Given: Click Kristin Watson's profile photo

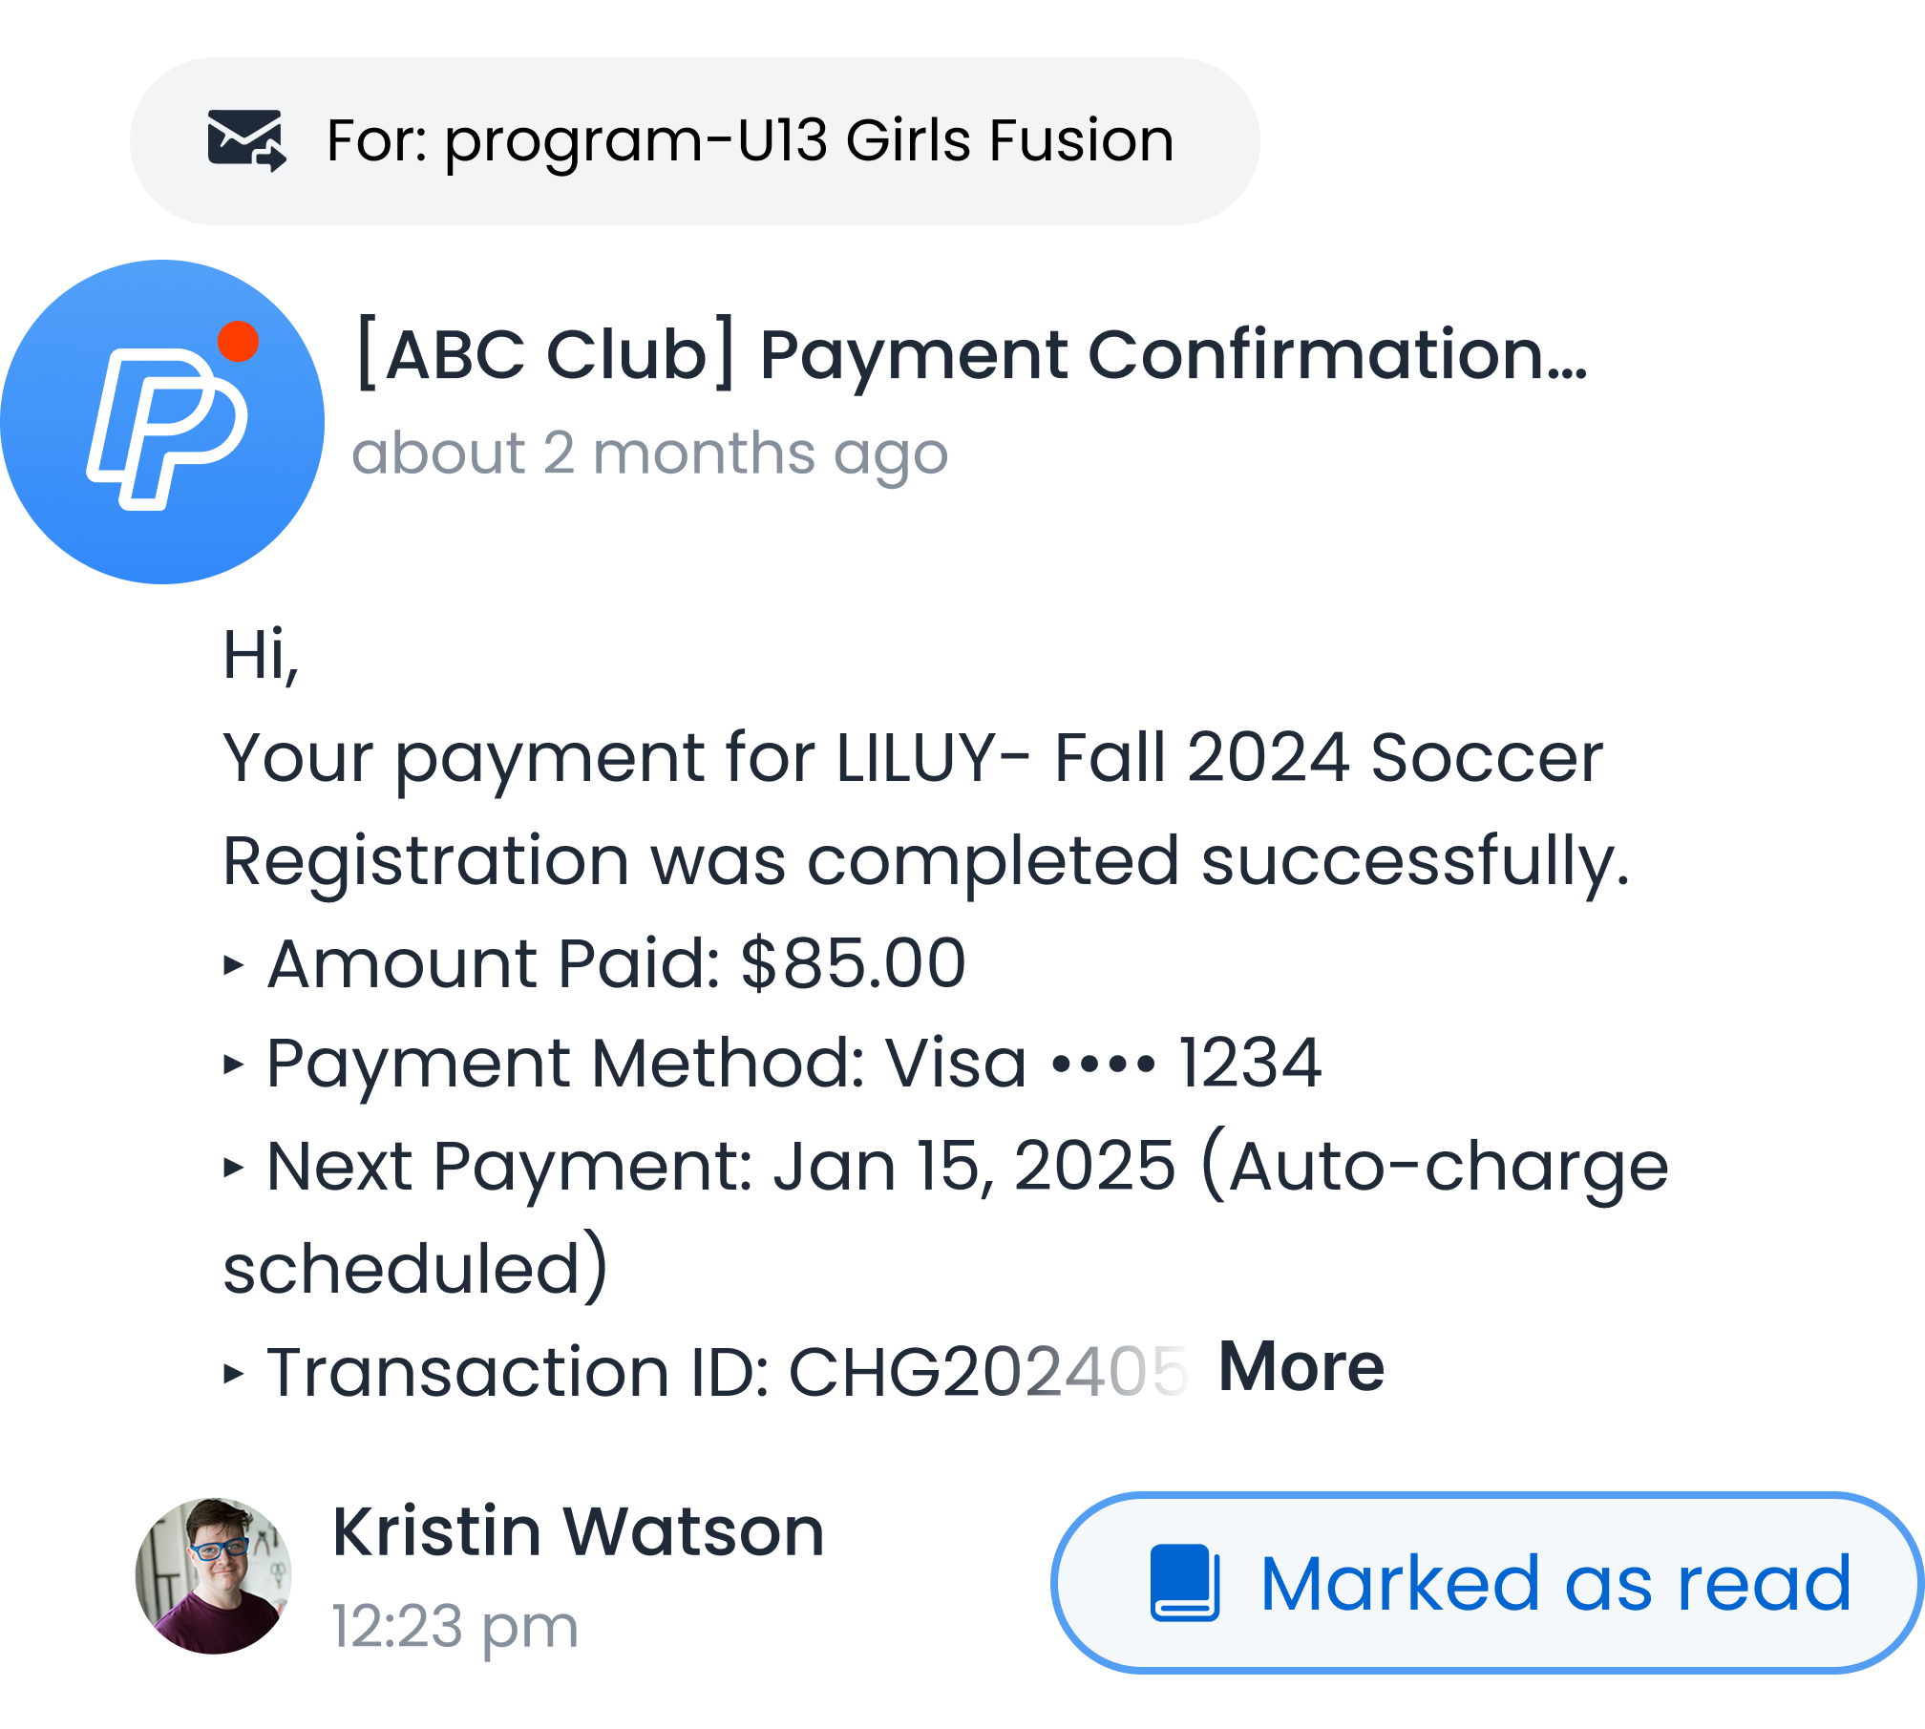Looking at the screenshot, I should point(213,1575).
